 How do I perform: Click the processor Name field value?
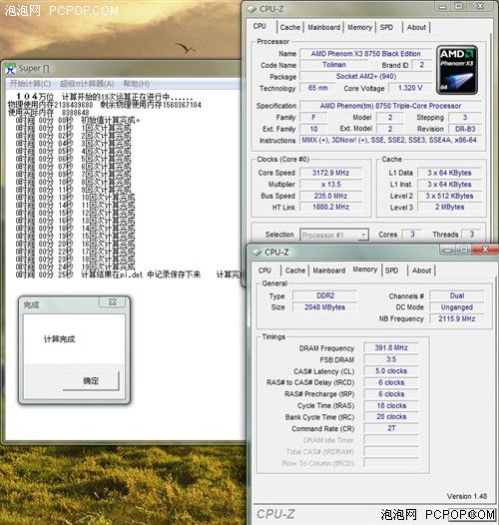pyautogui.click(x=366, y=54)
